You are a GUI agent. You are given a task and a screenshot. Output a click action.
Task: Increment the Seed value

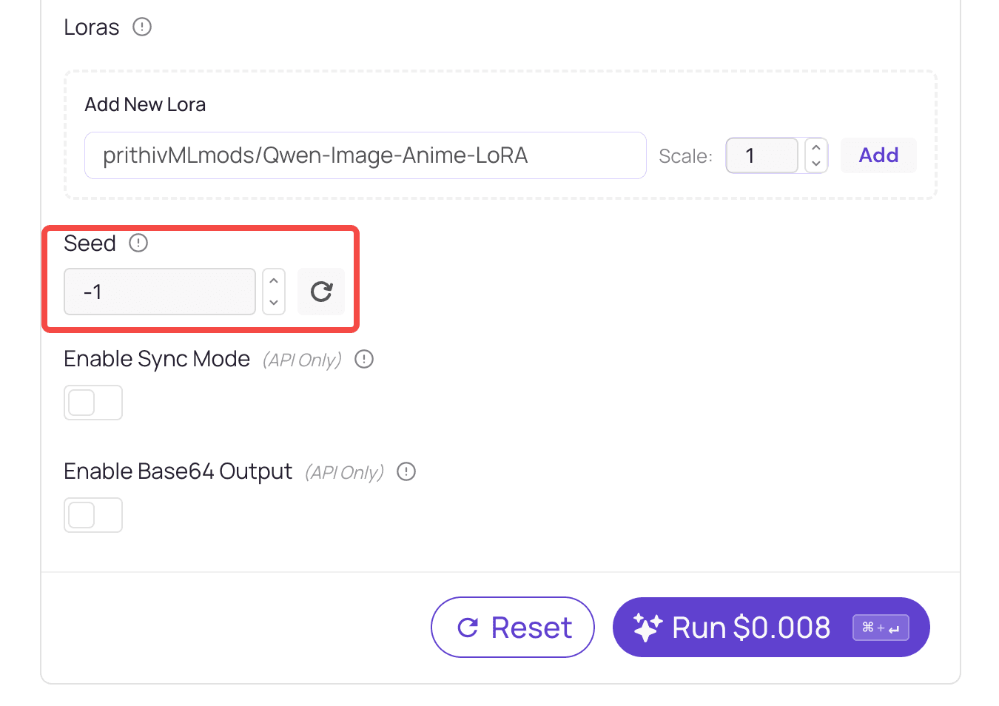tap(274, 281)
